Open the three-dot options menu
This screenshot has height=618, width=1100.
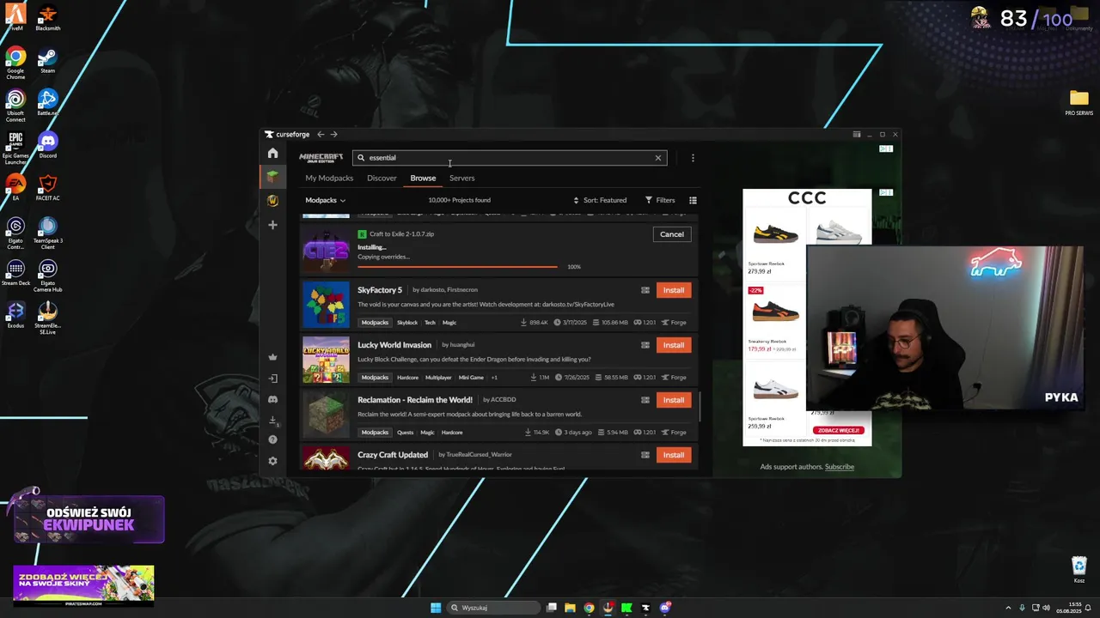click(693, 158)
